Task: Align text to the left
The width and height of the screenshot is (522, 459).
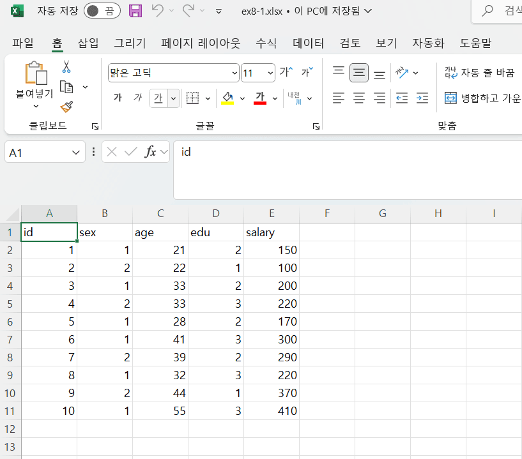Action: [x=339, y=98]
